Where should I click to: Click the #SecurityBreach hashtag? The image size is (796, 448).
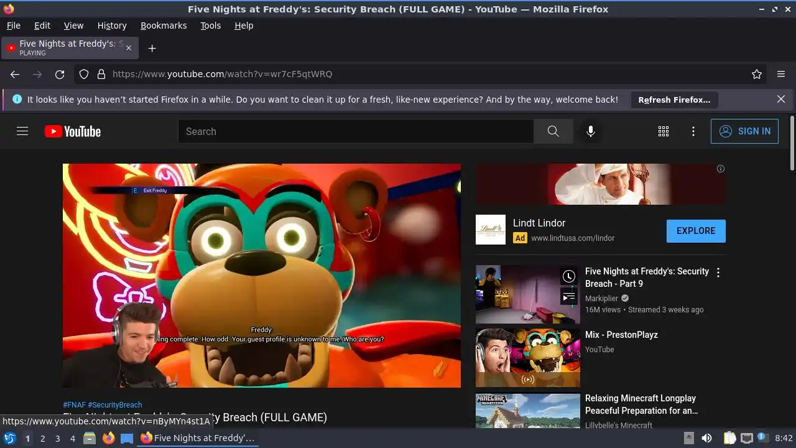pyautogui.click(x=115, y=404)
